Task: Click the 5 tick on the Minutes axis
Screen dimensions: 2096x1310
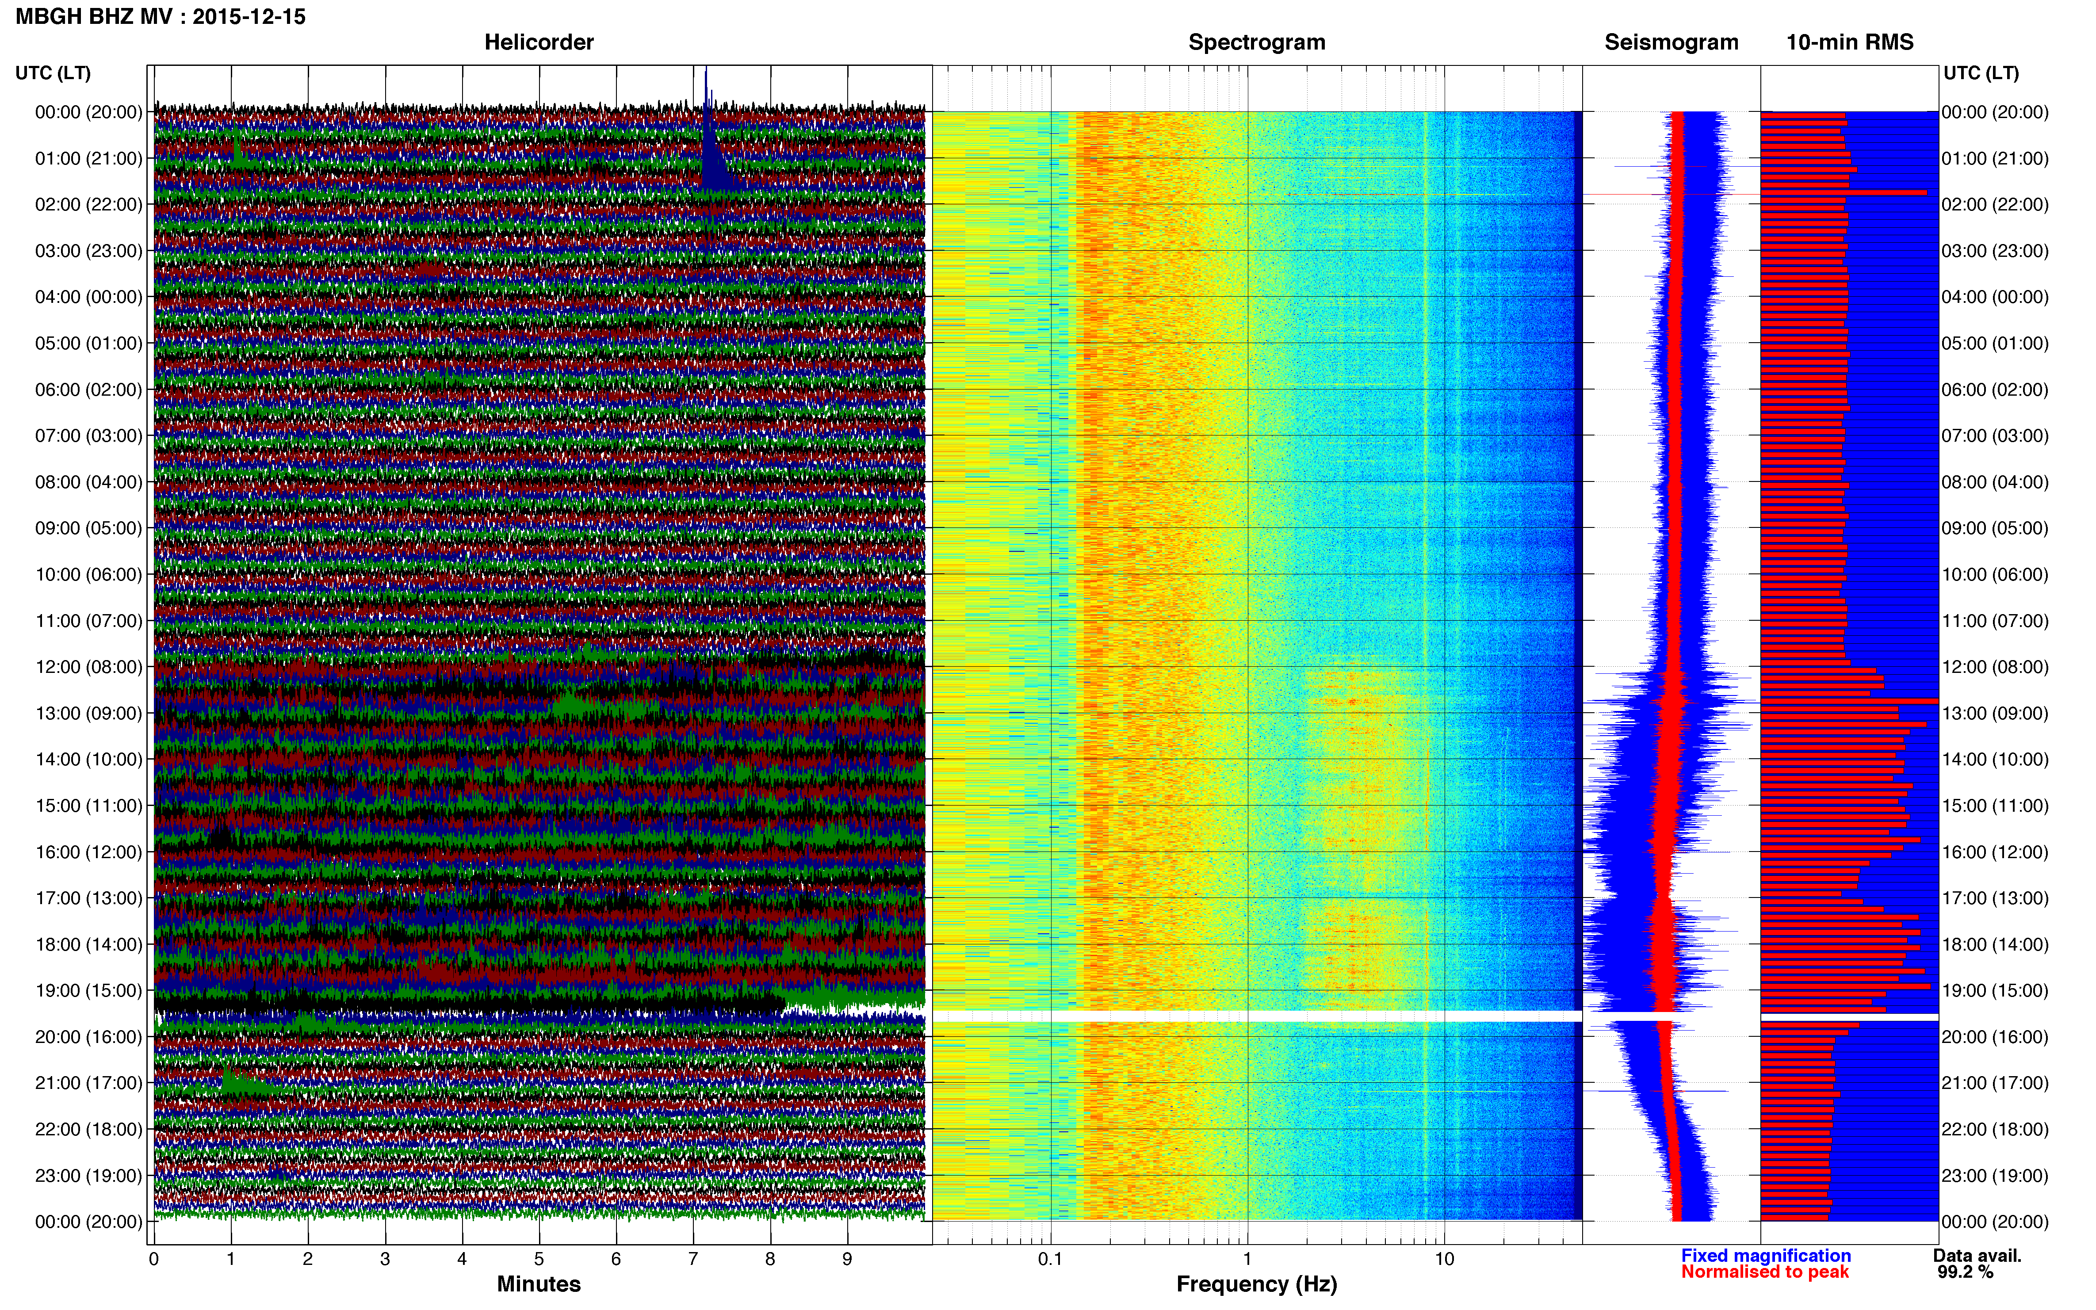Action: (539, 1259)
